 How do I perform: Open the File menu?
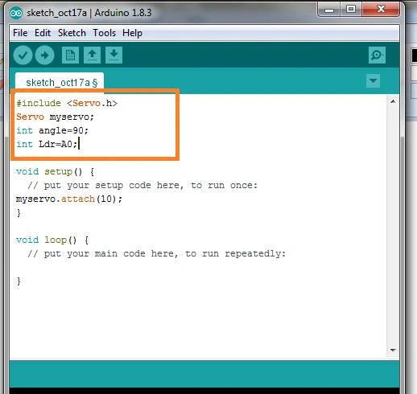pos(20,33)
